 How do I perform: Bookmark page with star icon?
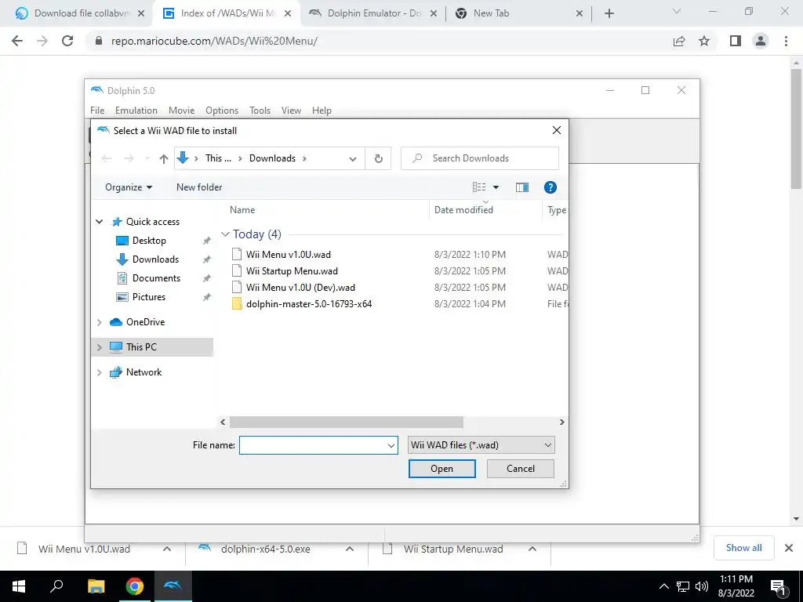pyautogui.click(x=704, y=41)
